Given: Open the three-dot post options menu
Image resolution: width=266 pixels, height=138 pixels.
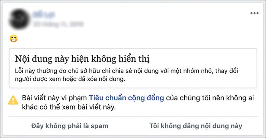Looking at the screenshot, I should (255, 13).
